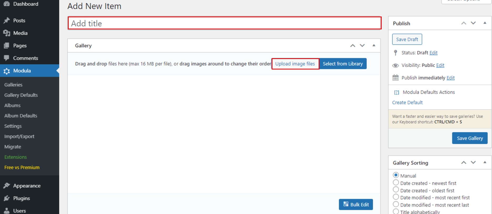
Task: Collapse the Gallery Sorting panel
Action: click(485, 162)
